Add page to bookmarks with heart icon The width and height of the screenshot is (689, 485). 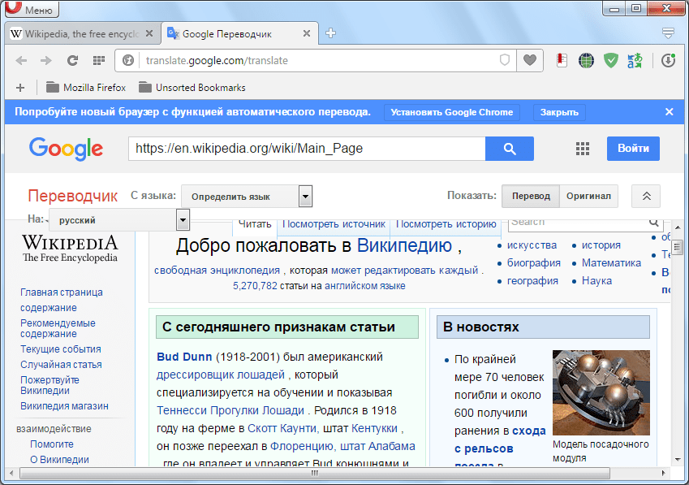click(x=529, y=60)
